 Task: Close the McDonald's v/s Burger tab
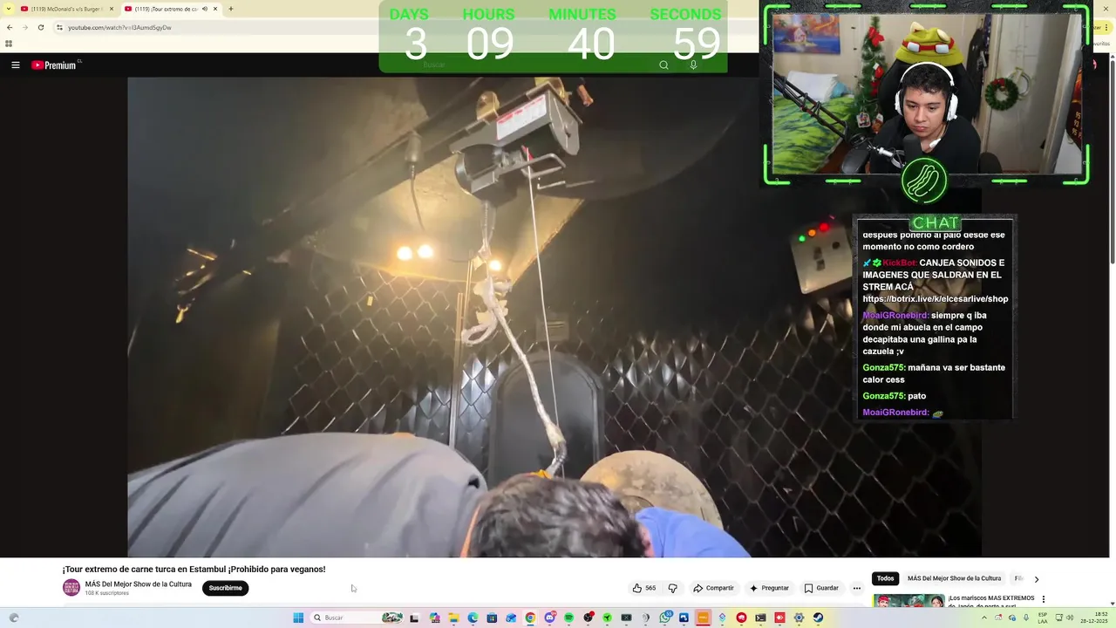pos(112,9)
